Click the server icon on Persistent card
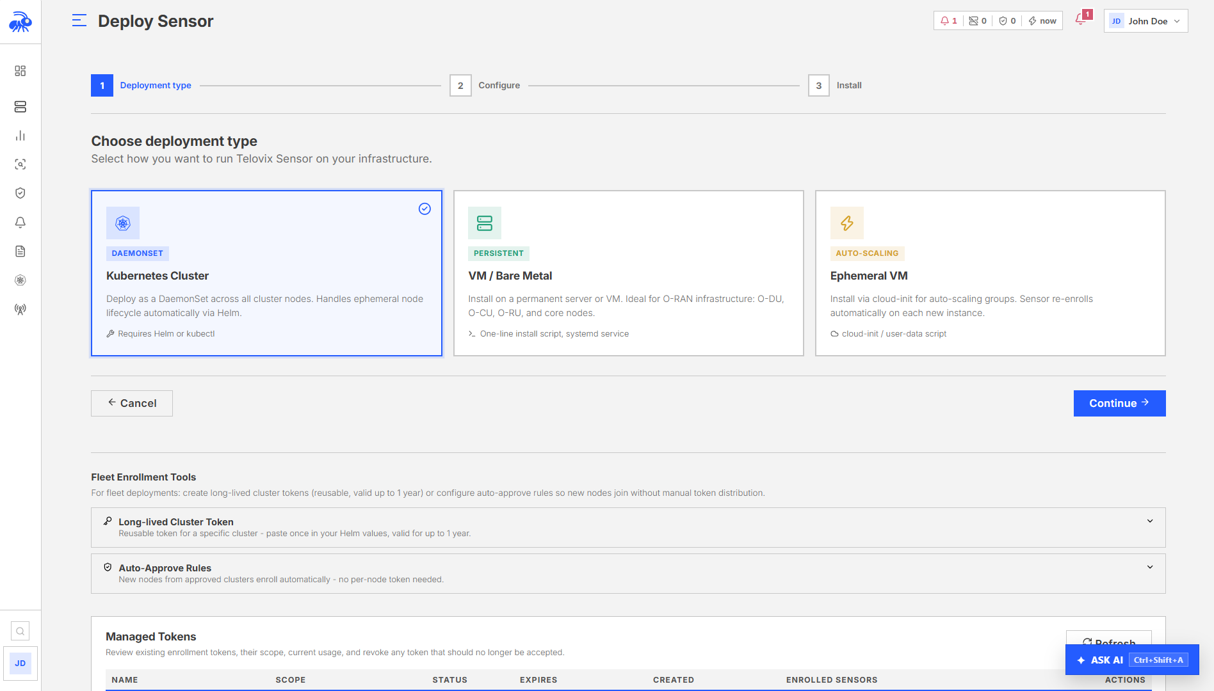This screenshot has height=691, width=1214. [x=485, y=223]
